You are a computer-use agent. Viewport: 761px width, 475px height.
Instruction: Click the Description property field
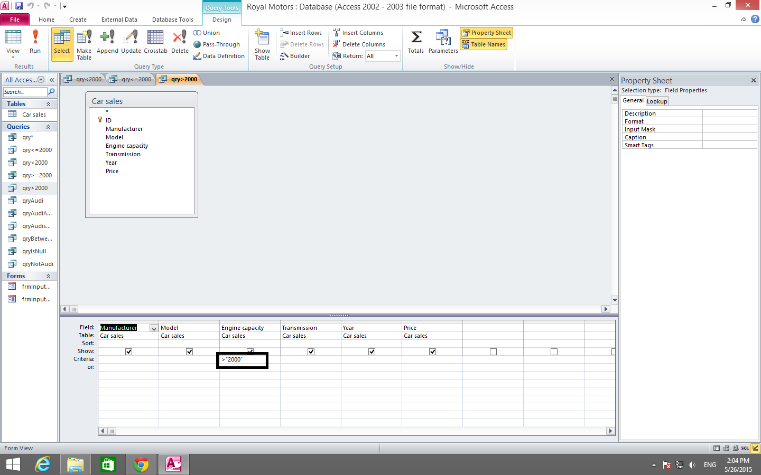tap(729, 113)
